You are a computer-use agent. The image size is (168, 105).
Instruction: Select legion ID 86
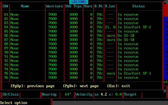82,36
